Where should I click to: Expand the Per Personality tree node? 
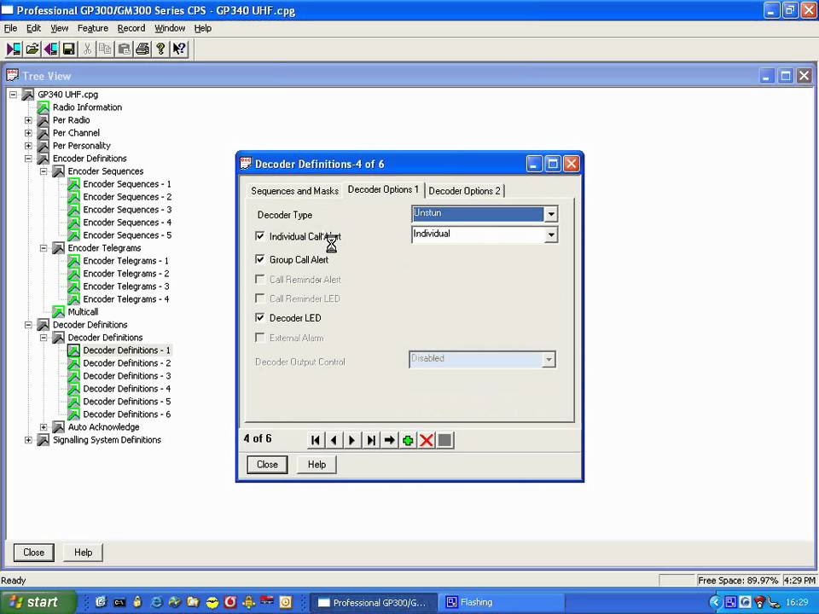click(x=28, y=146)
